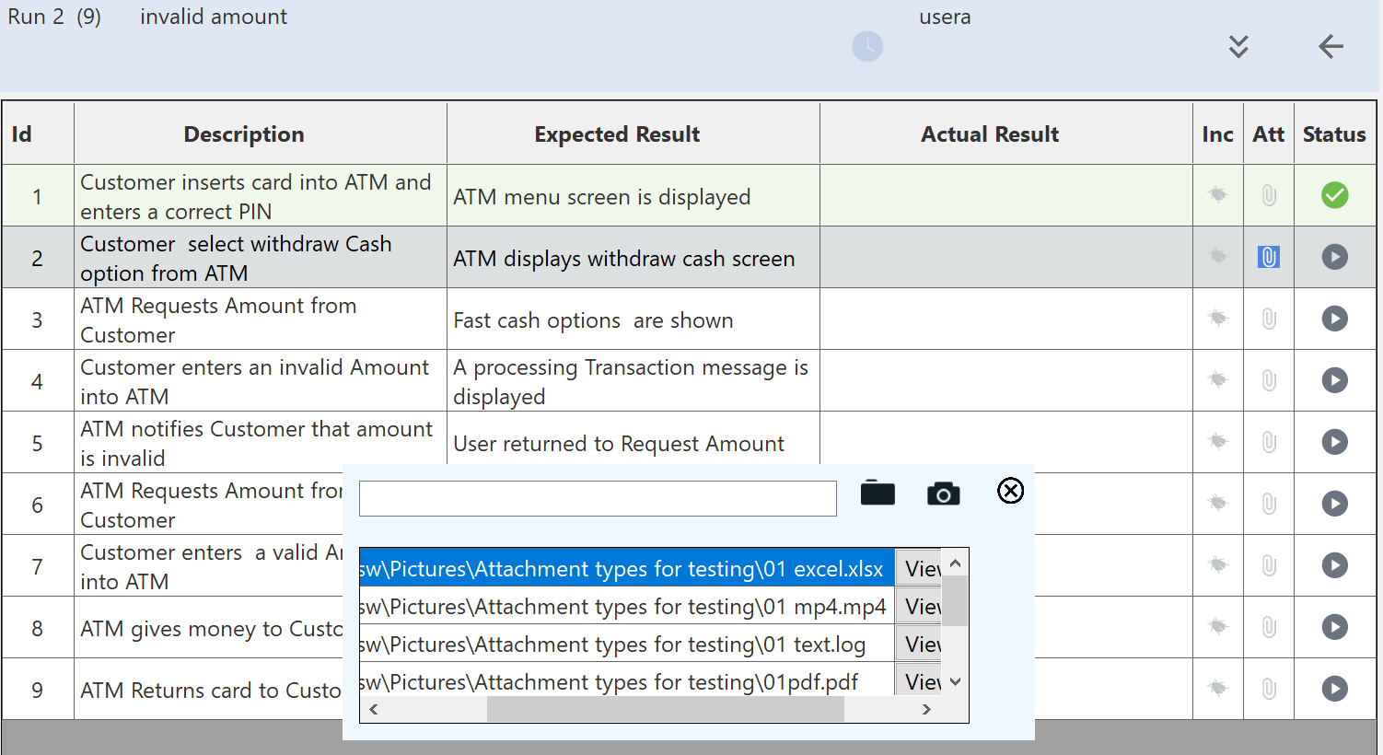1383x755 pixels.
Task: Take screenshot with the camera icon
Action: pyautogui.click(x=943, y=494)
